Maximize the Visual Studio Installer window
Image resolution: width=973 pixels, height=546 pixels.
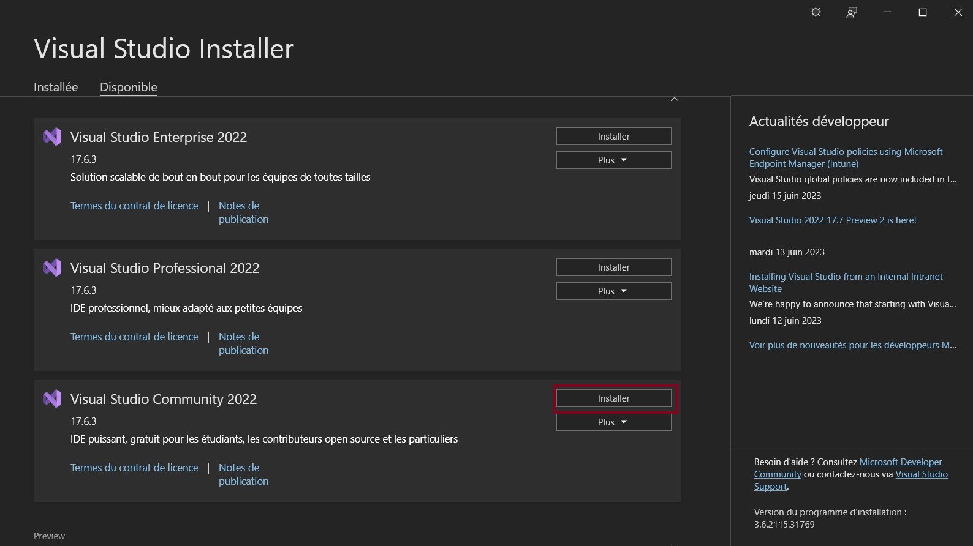point(923,12)
